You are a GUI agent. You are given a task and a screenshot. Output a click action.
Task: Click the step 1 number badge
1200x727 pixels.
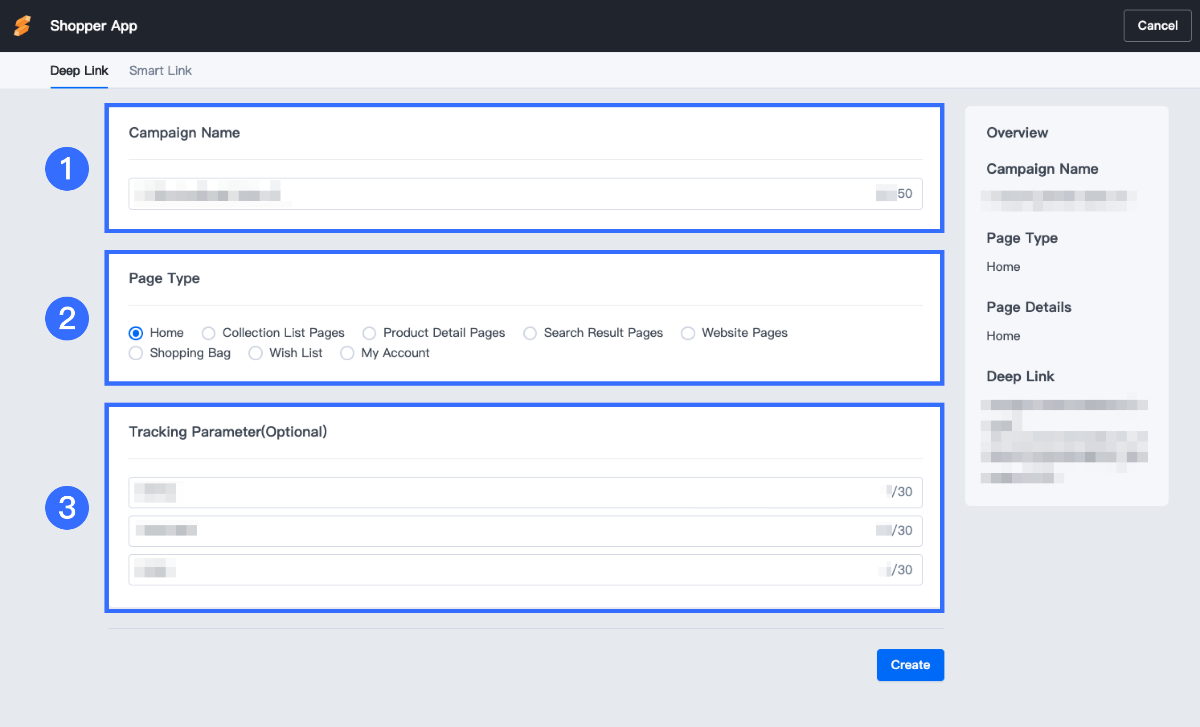67,169
